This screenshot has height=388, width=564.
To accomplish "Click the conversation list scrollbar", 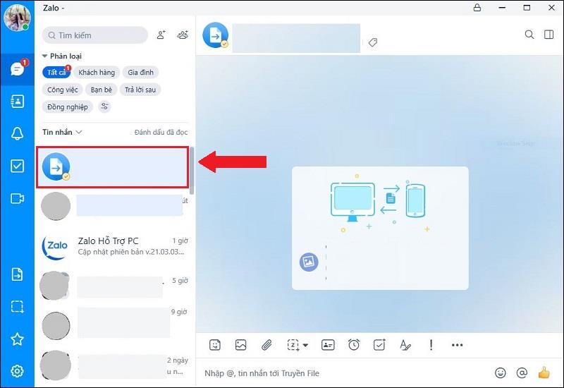I will pyautogui.click(x=192, y=170).
